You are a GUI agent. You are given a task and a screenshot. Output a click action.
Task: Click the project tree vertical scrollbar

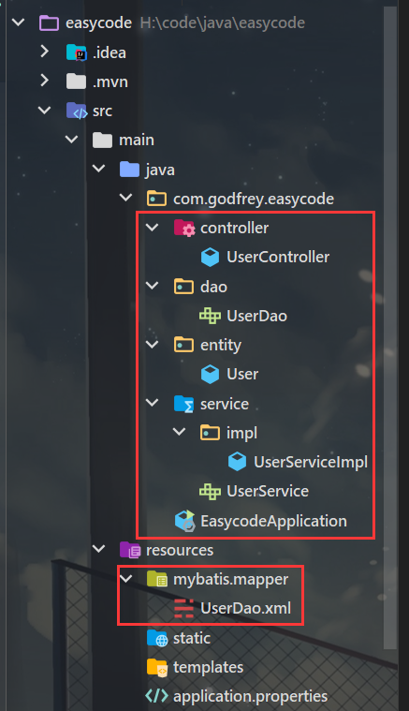pos(390,327)
